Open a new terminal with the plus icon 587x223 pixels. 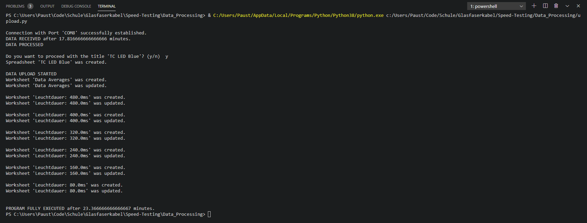point(534,6)
